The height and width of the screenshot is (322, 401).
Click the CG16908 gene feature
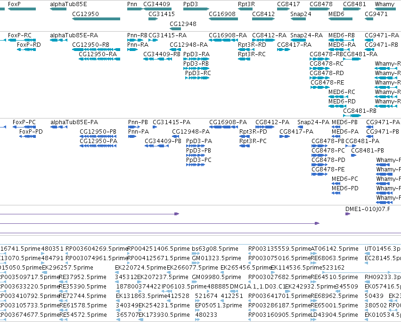(x=223, y=19)
